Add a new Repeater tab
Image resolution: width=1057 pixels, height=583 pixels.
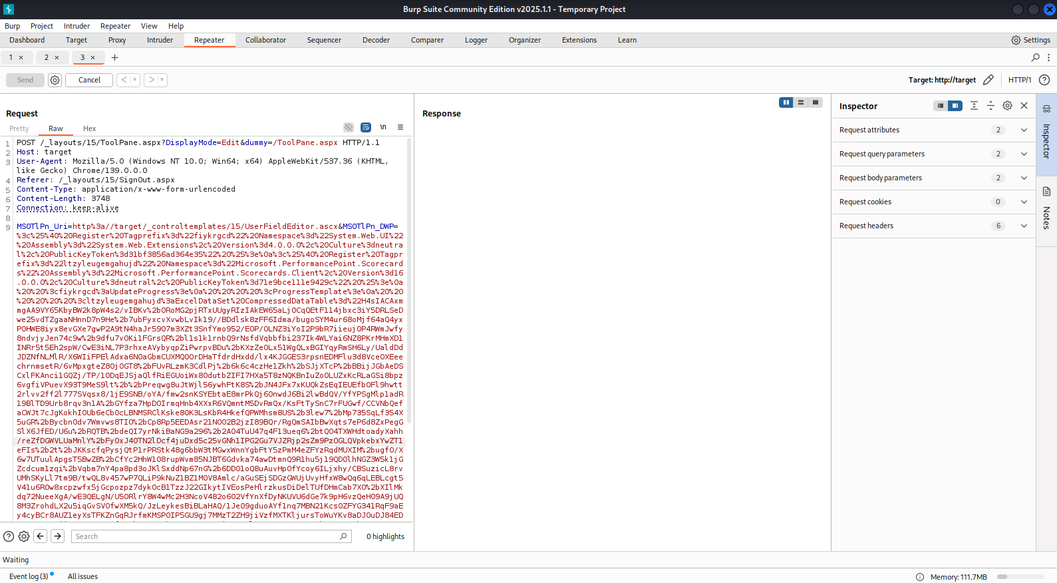click(x=114, y=58)
